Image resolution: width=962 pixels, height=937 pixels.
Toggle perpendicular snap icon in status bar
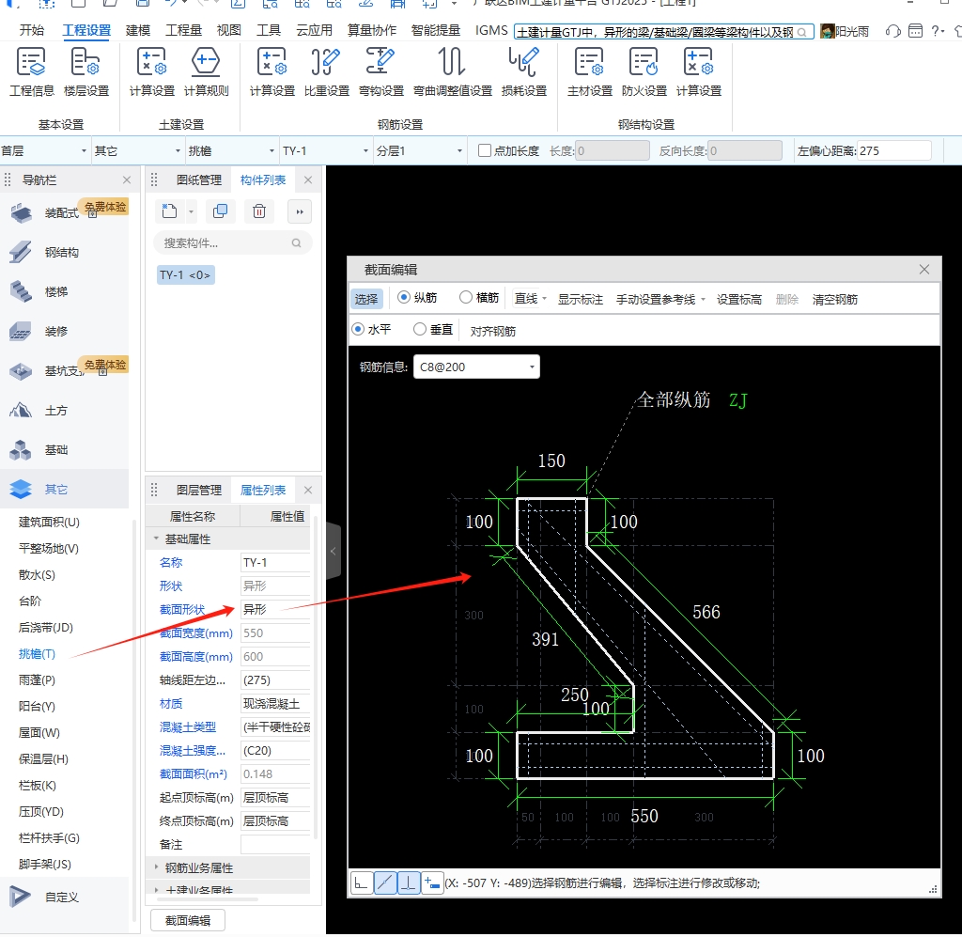pyautogui.click(x=409, y=883)
